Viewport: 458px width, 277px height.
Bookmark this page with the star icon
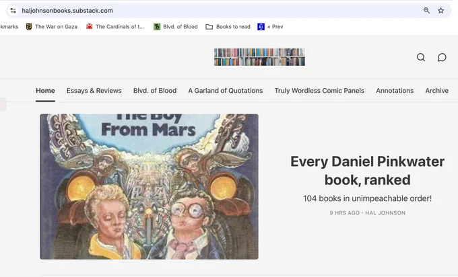coord(440,11)
